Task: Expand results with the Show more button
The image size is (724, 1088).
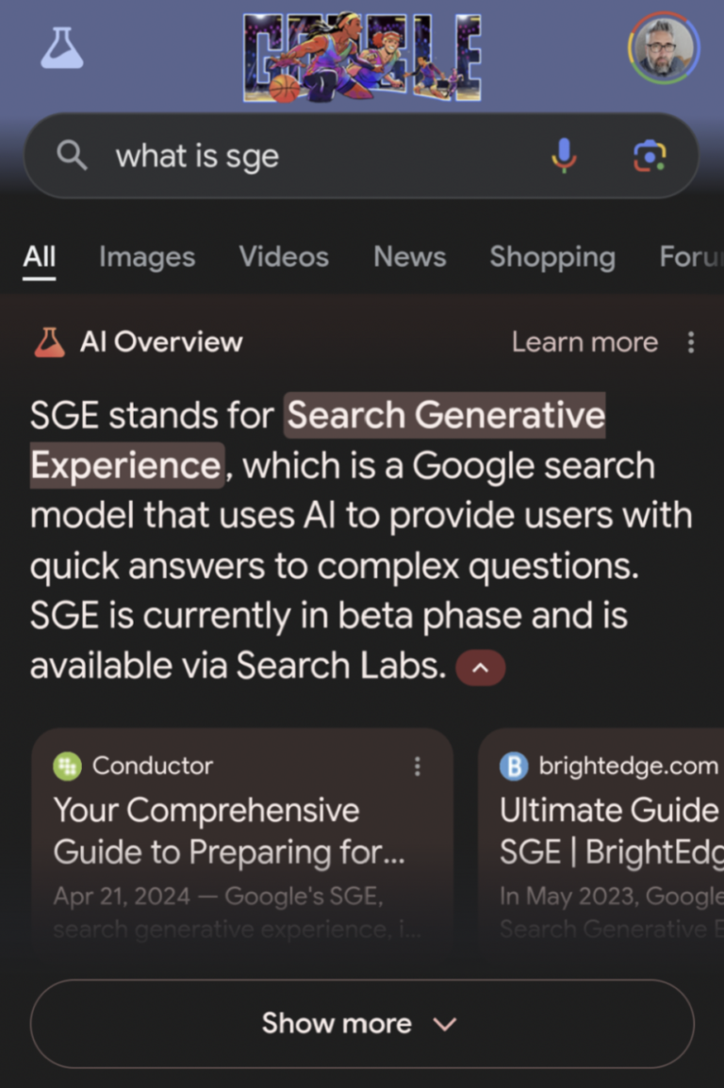Action: pos(362,1023)
